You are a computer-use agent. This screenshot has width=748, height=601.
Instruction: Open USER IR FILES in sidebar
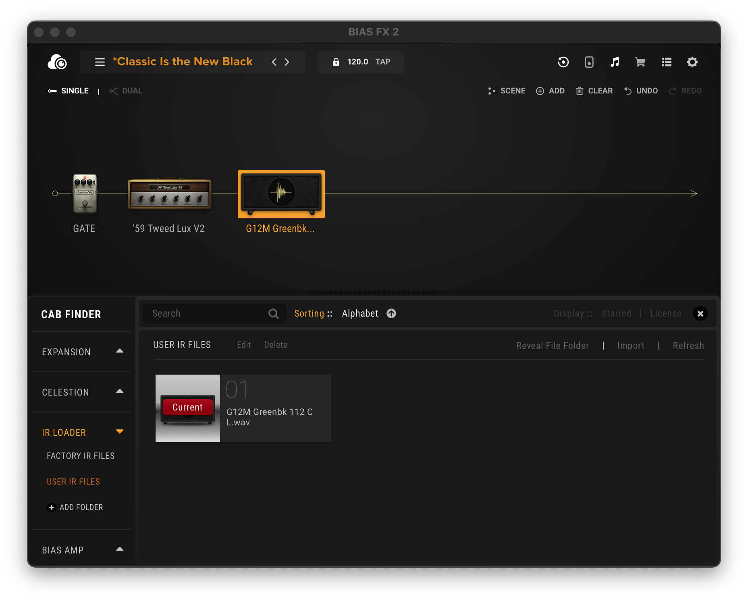73,482
